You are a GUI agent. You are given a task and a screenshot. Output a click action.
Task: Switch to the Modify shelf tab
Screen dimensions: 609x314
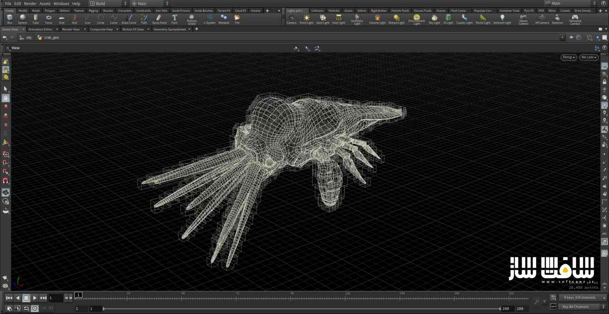23,10
